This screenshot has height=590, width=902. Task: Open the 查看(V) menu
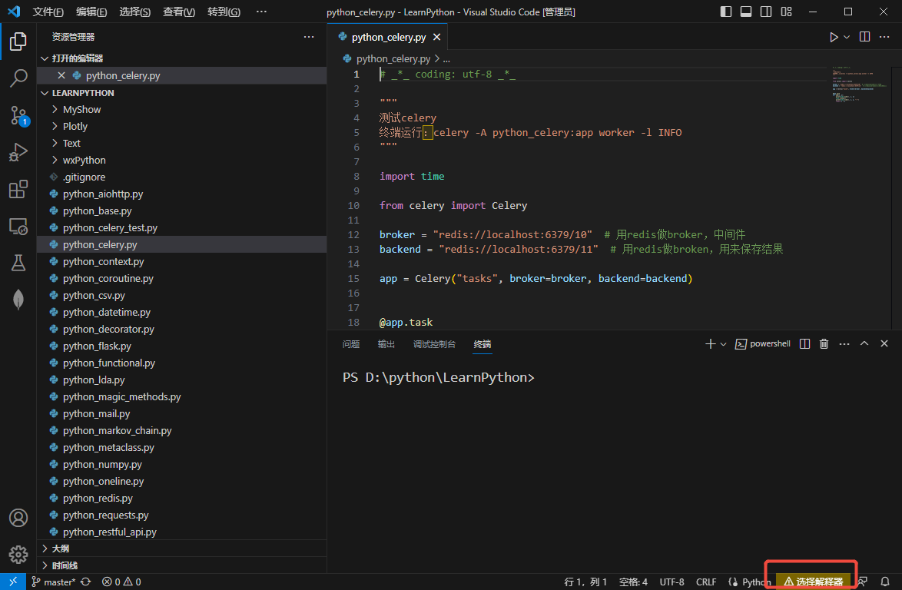pyautogui.click(x=179, y=12)
